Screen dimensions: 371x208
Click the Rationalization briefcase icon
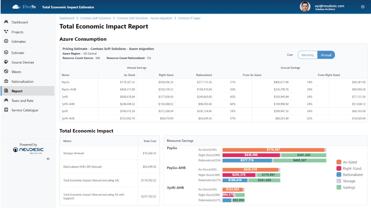click(x=6, y=81)
